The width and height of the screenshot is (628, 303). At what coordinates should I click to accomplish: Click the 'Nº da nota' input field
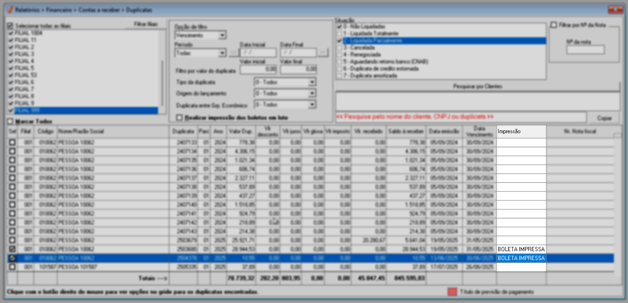point(585,50)
